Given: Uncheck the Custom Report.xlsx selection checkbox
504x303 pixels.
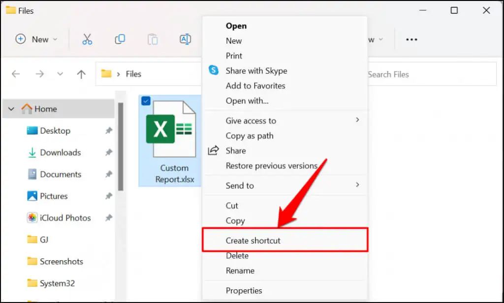Looking at the screenshot, I should [x=146, y=101].
